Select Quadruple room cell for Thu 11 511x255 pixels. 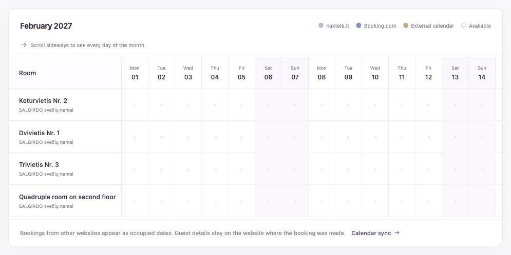[402, 201]
